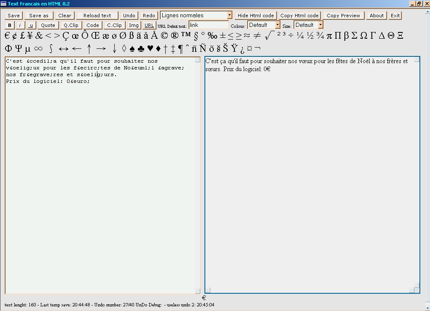Insert the square root symbol
The image size is (430, 311).
(269, 36)
